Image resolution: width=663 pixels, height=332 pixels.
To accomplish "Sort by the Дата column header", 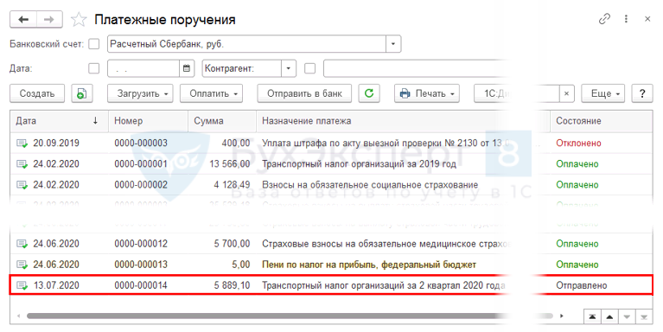I will pos(59,121).
